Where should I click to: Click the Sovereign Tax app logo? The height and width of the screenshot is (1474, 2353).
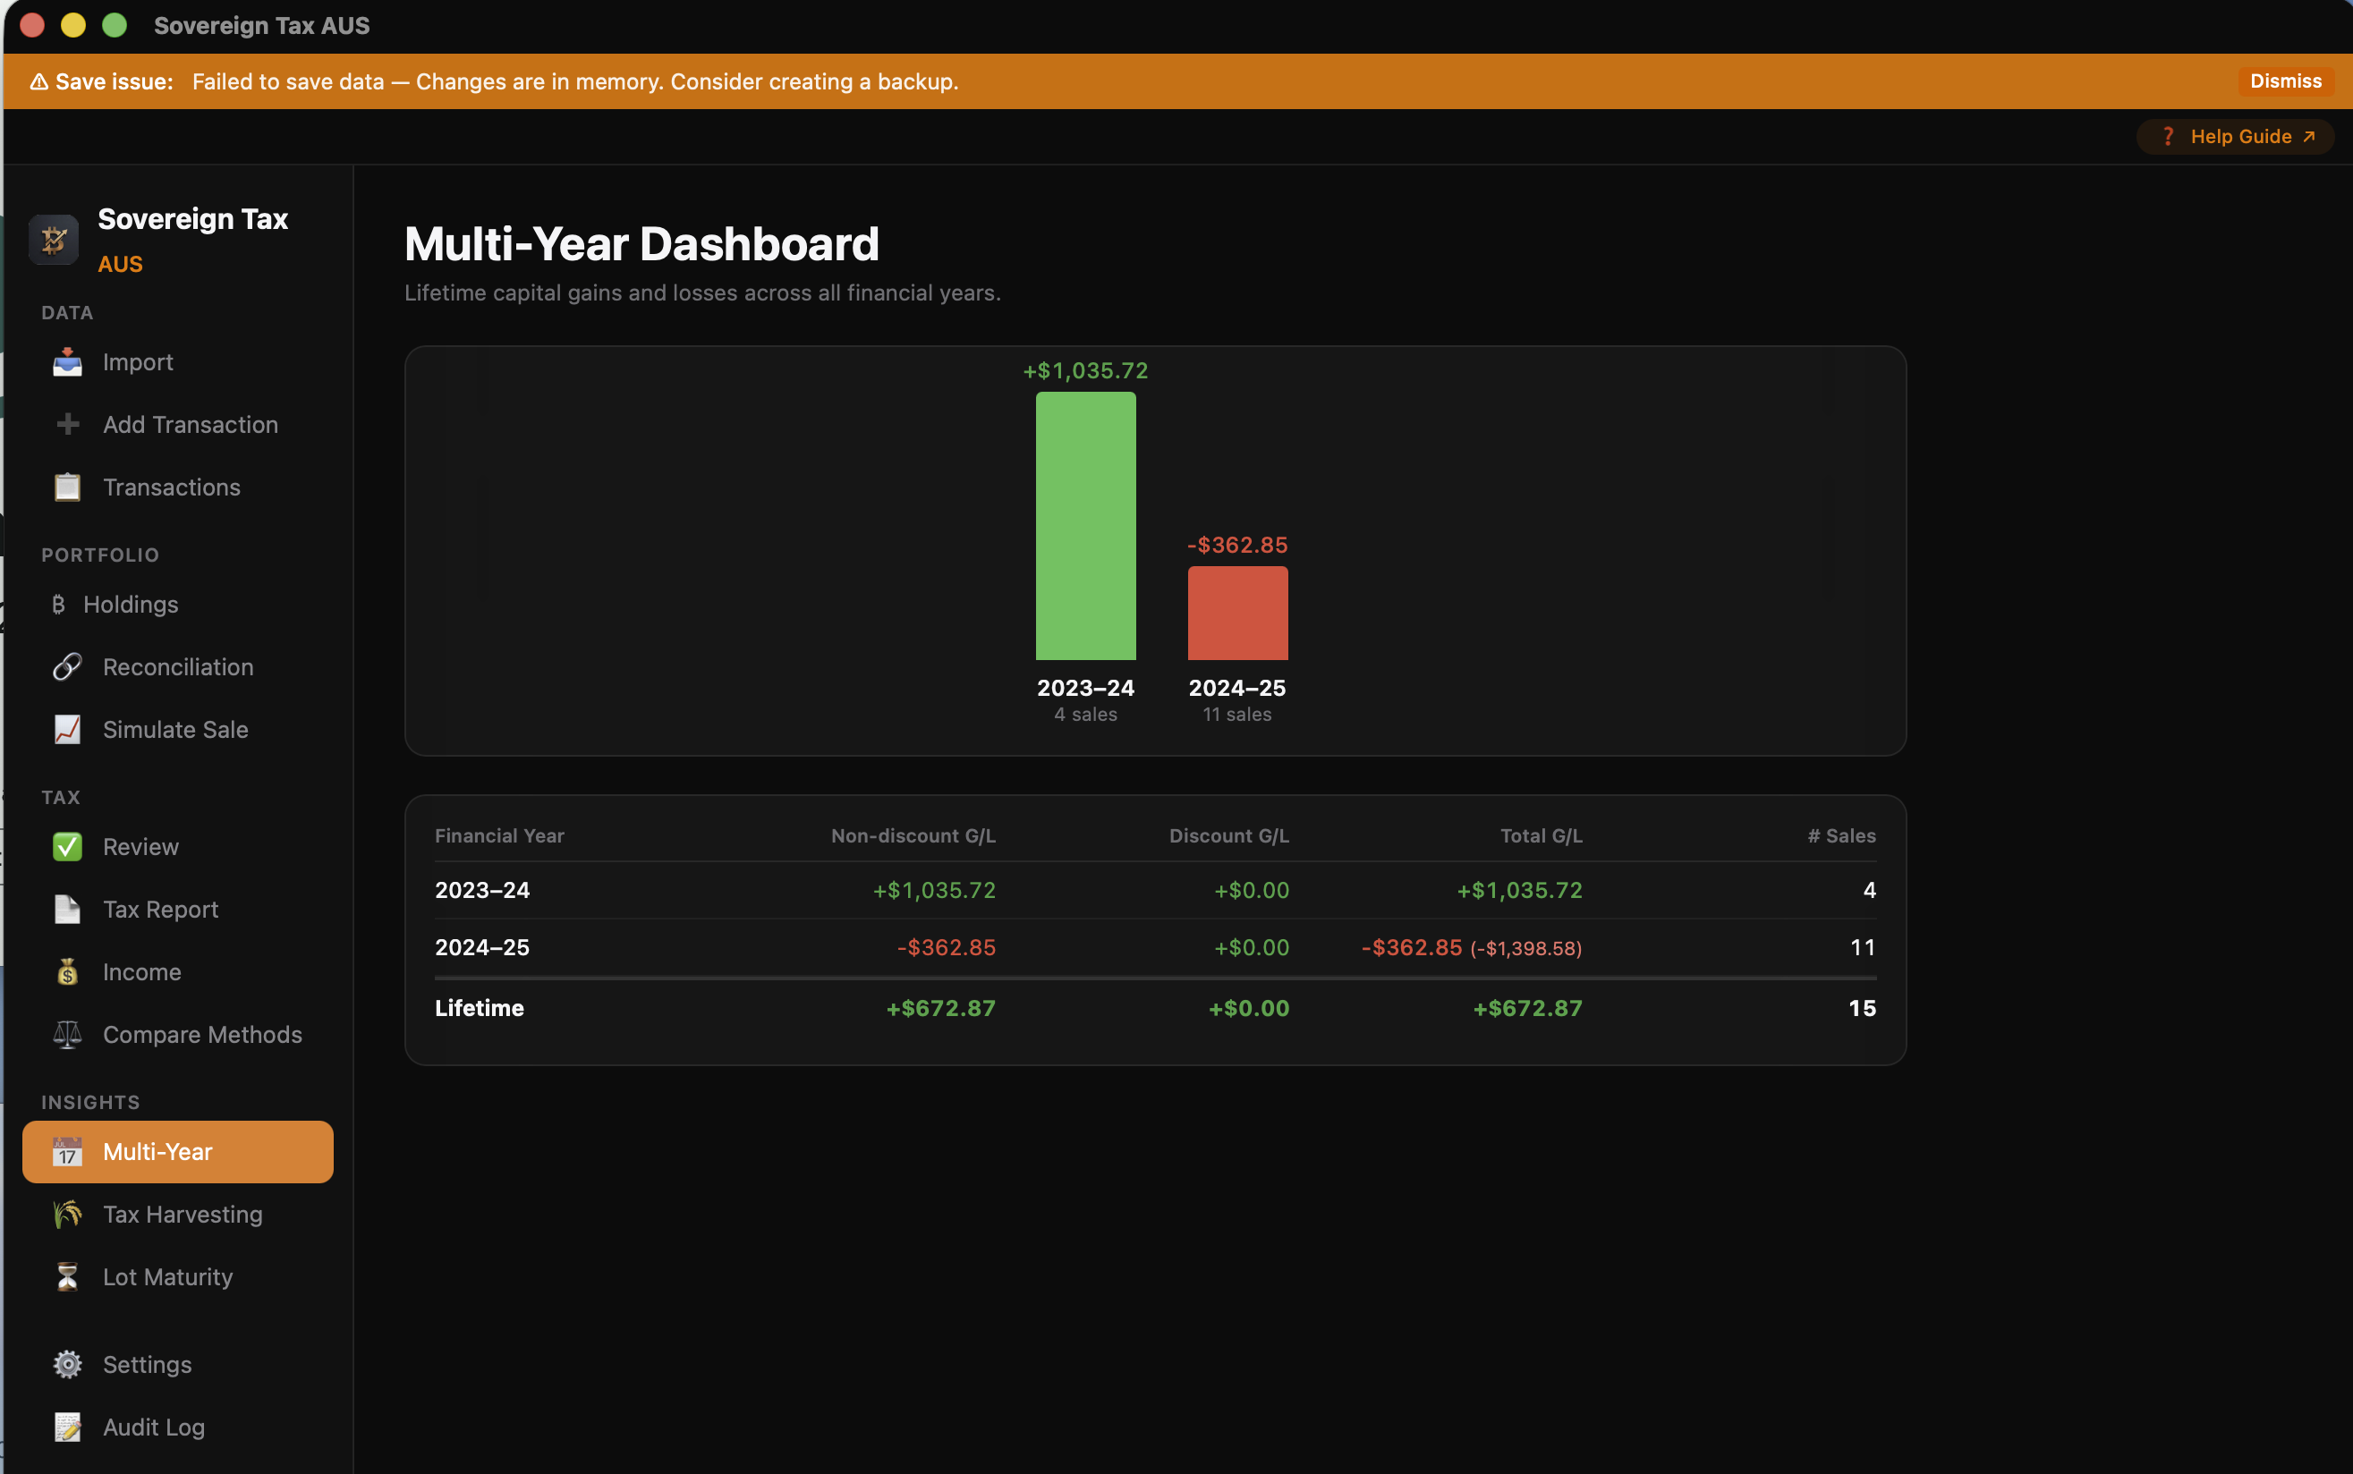54,239
